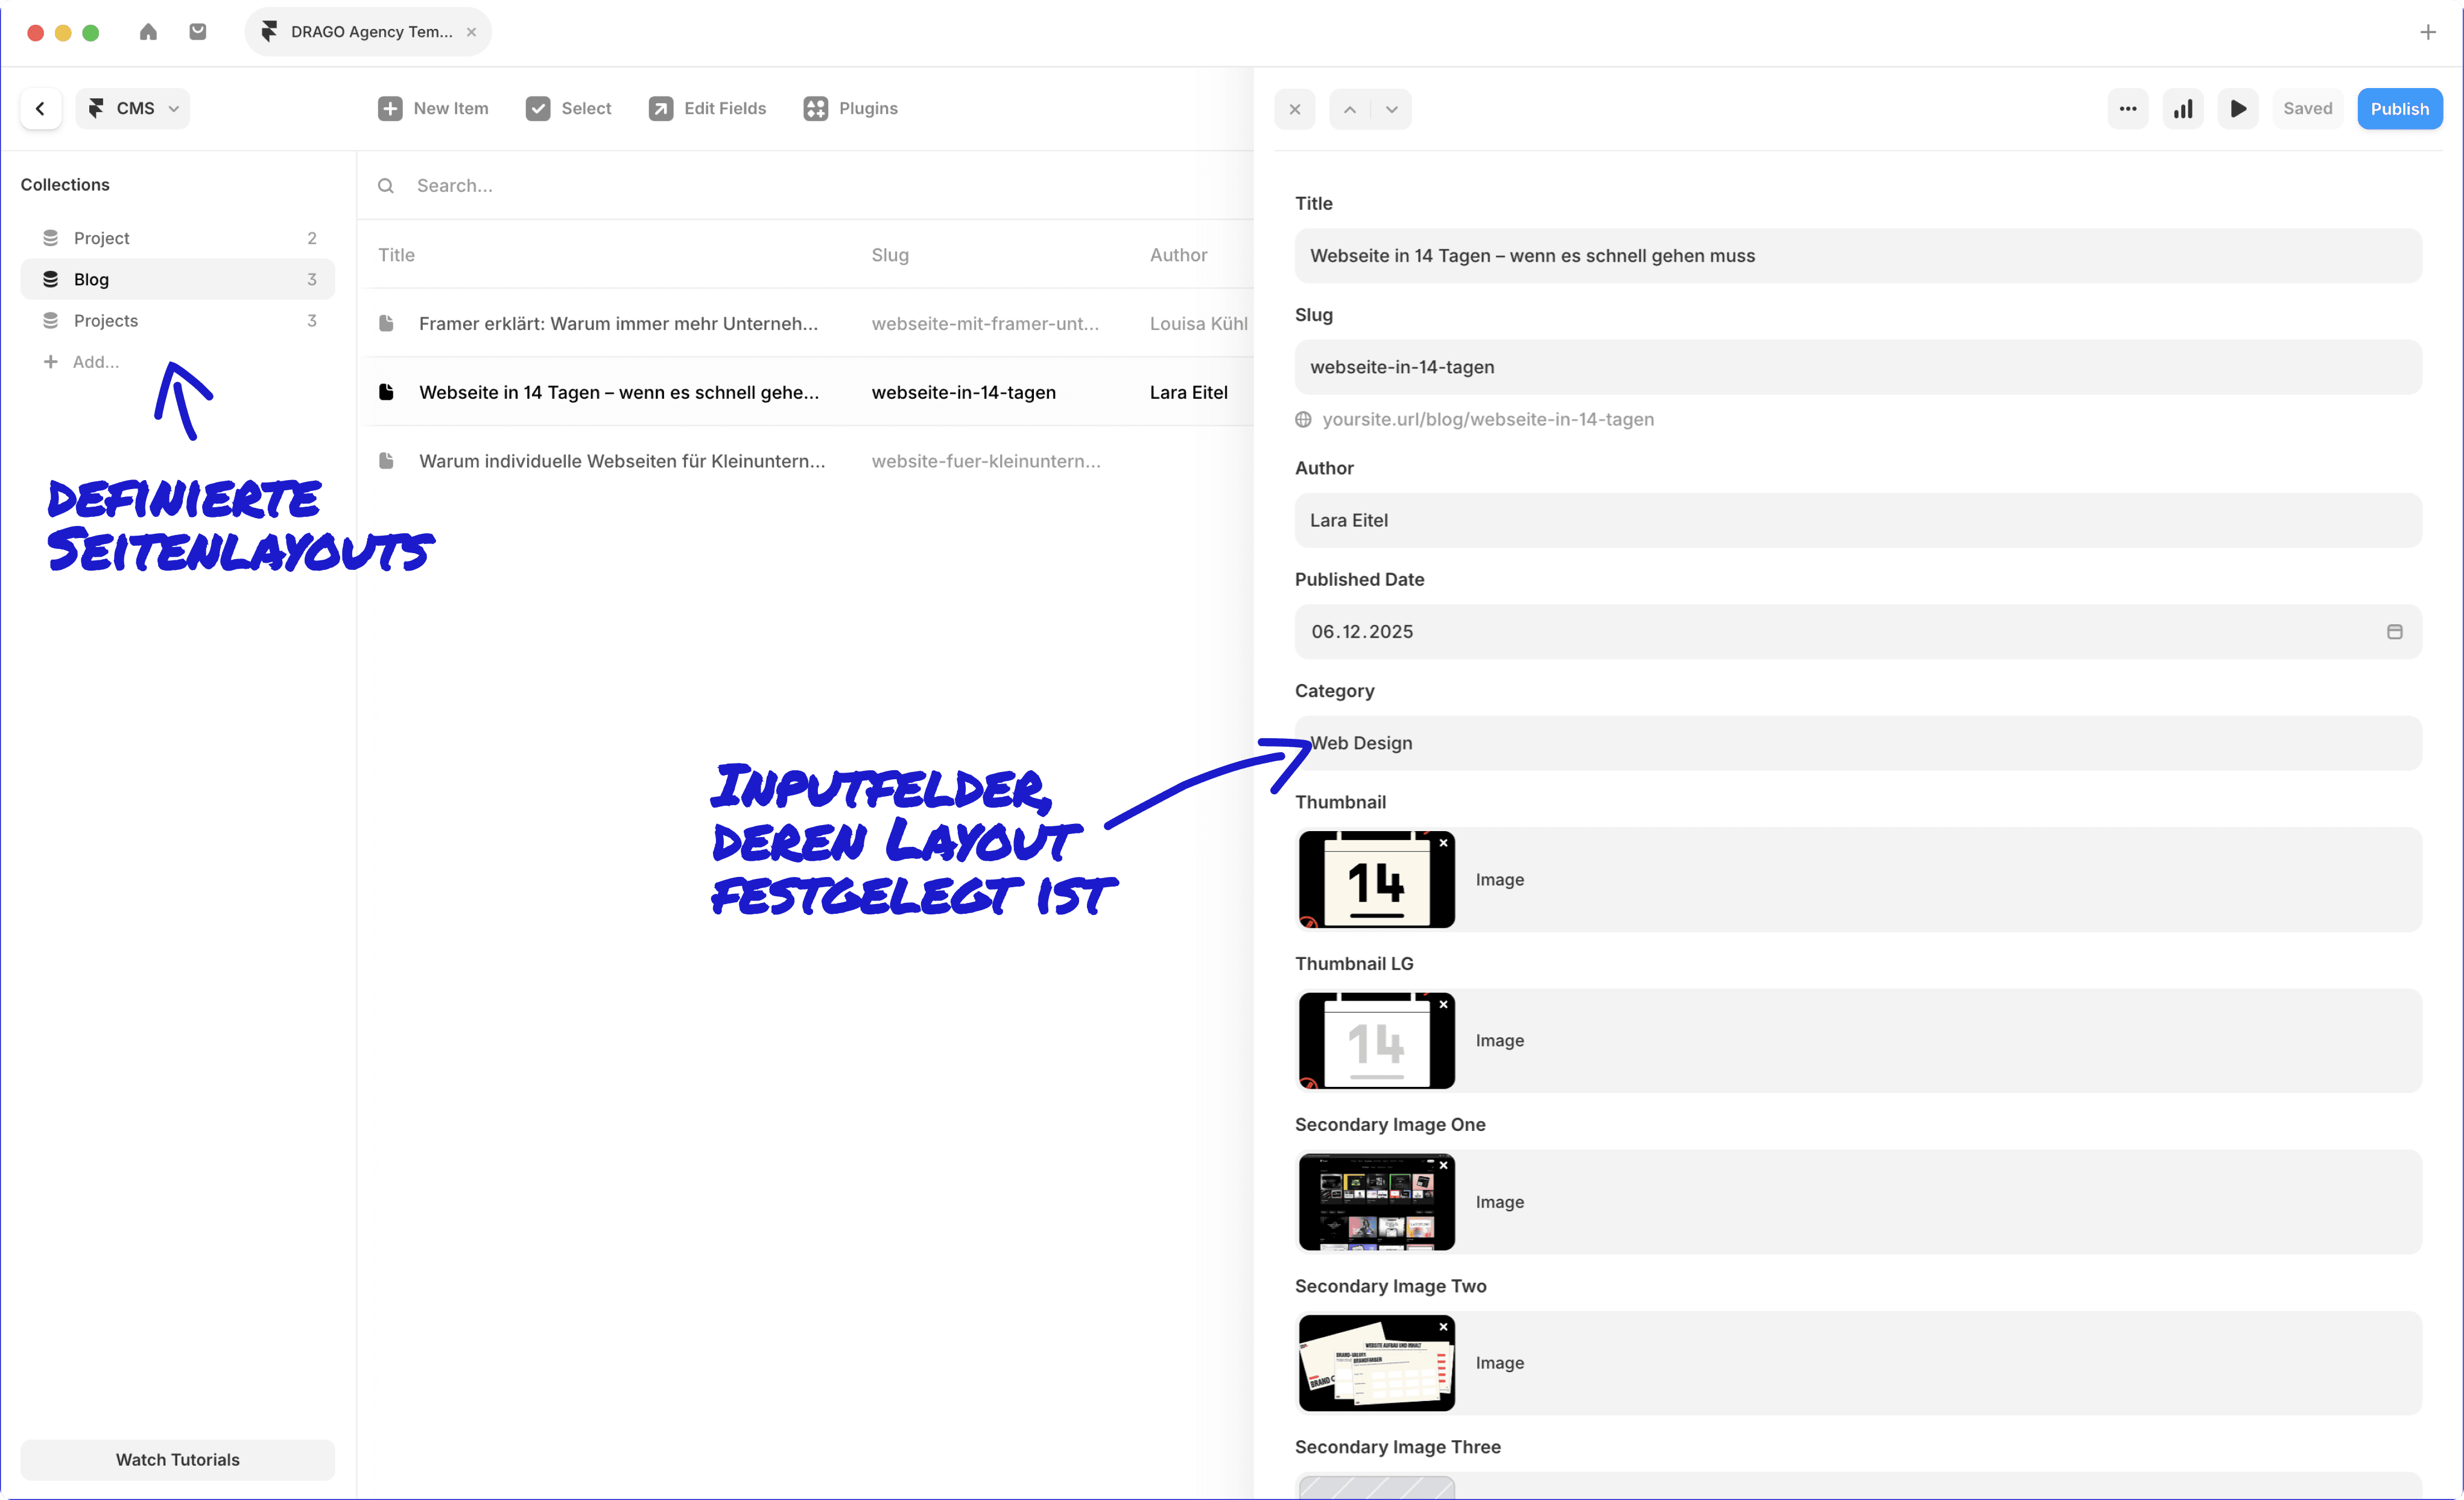Click the New Item plus icon
Viewport: 2464px width, 1500px height.
click(390, 108)
